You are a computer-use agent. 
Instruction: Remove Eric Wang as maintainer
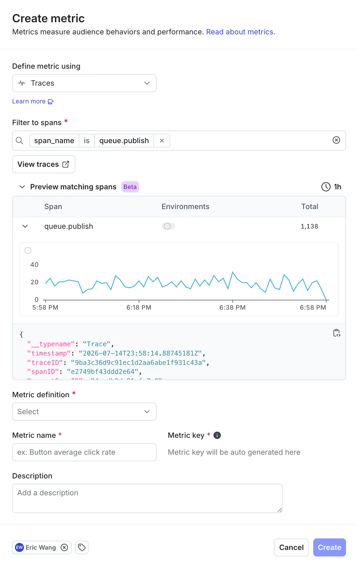point(64,547)
